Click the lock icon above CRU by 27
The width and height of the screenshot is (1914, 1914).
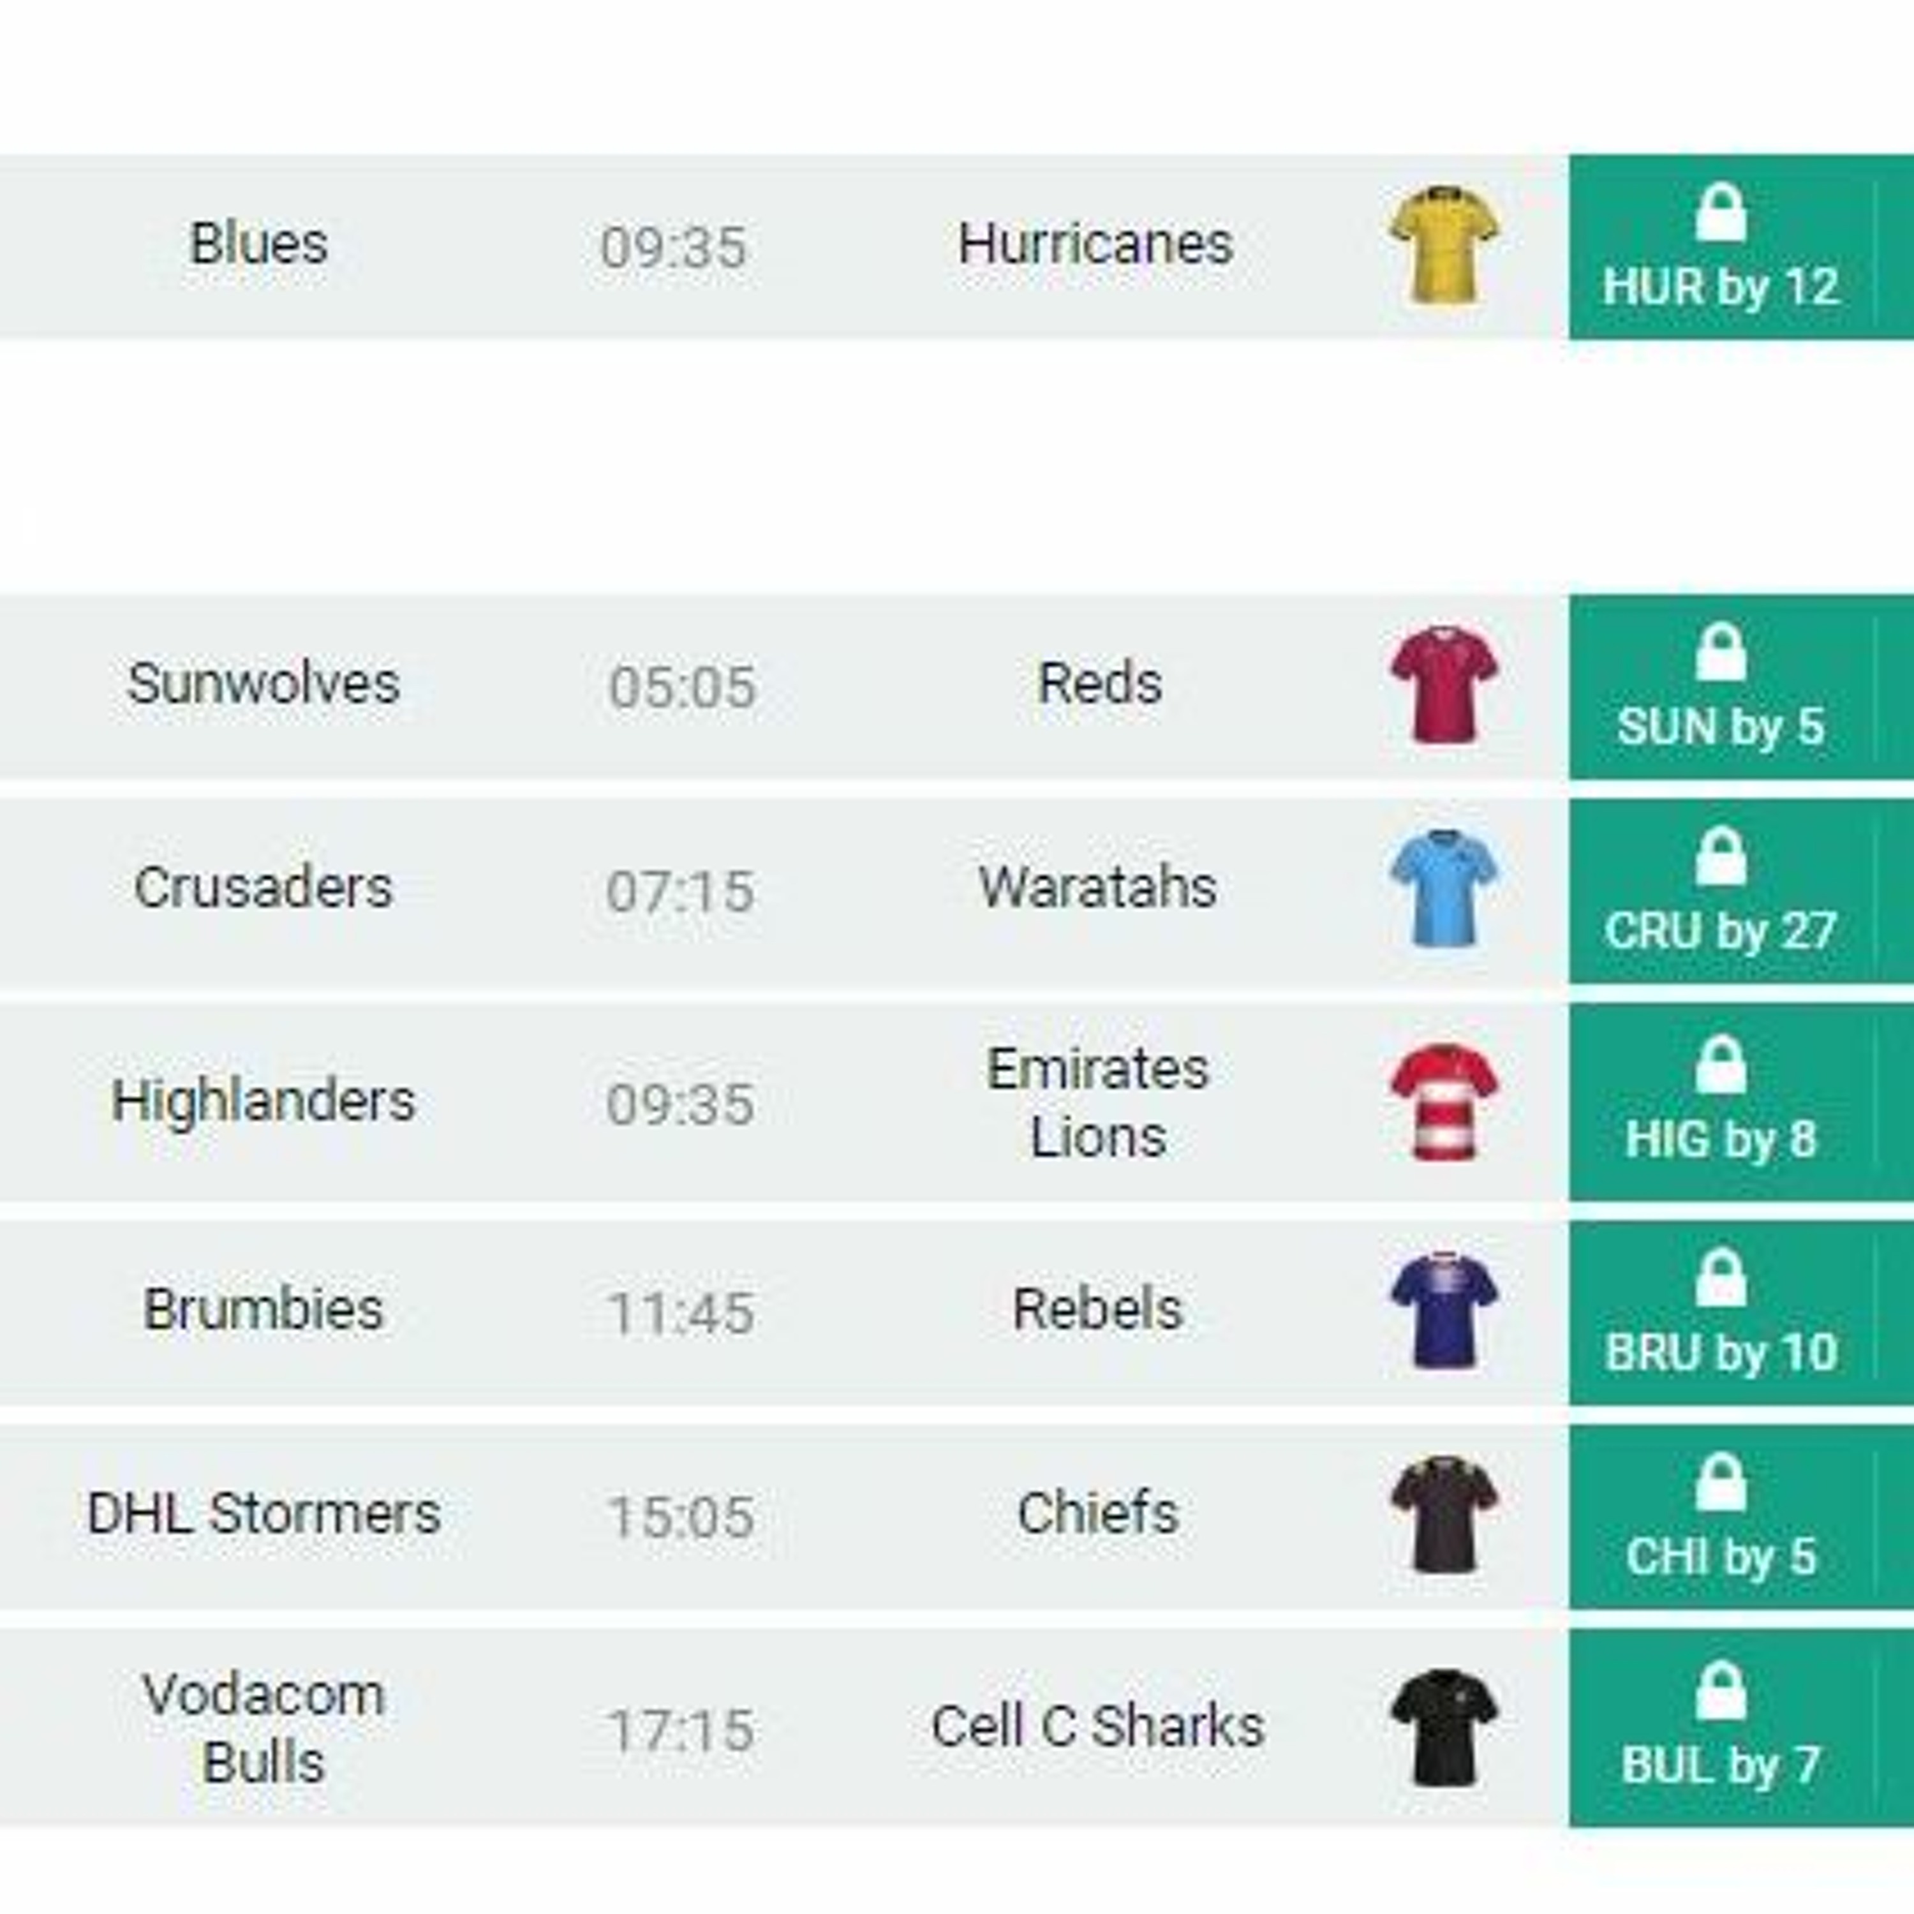[1721, 856]
